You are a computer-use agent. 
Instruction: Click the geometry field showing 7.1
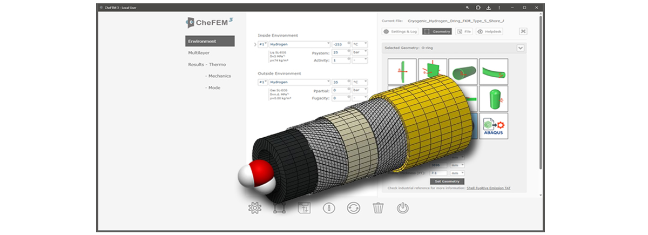coord(438,173)
